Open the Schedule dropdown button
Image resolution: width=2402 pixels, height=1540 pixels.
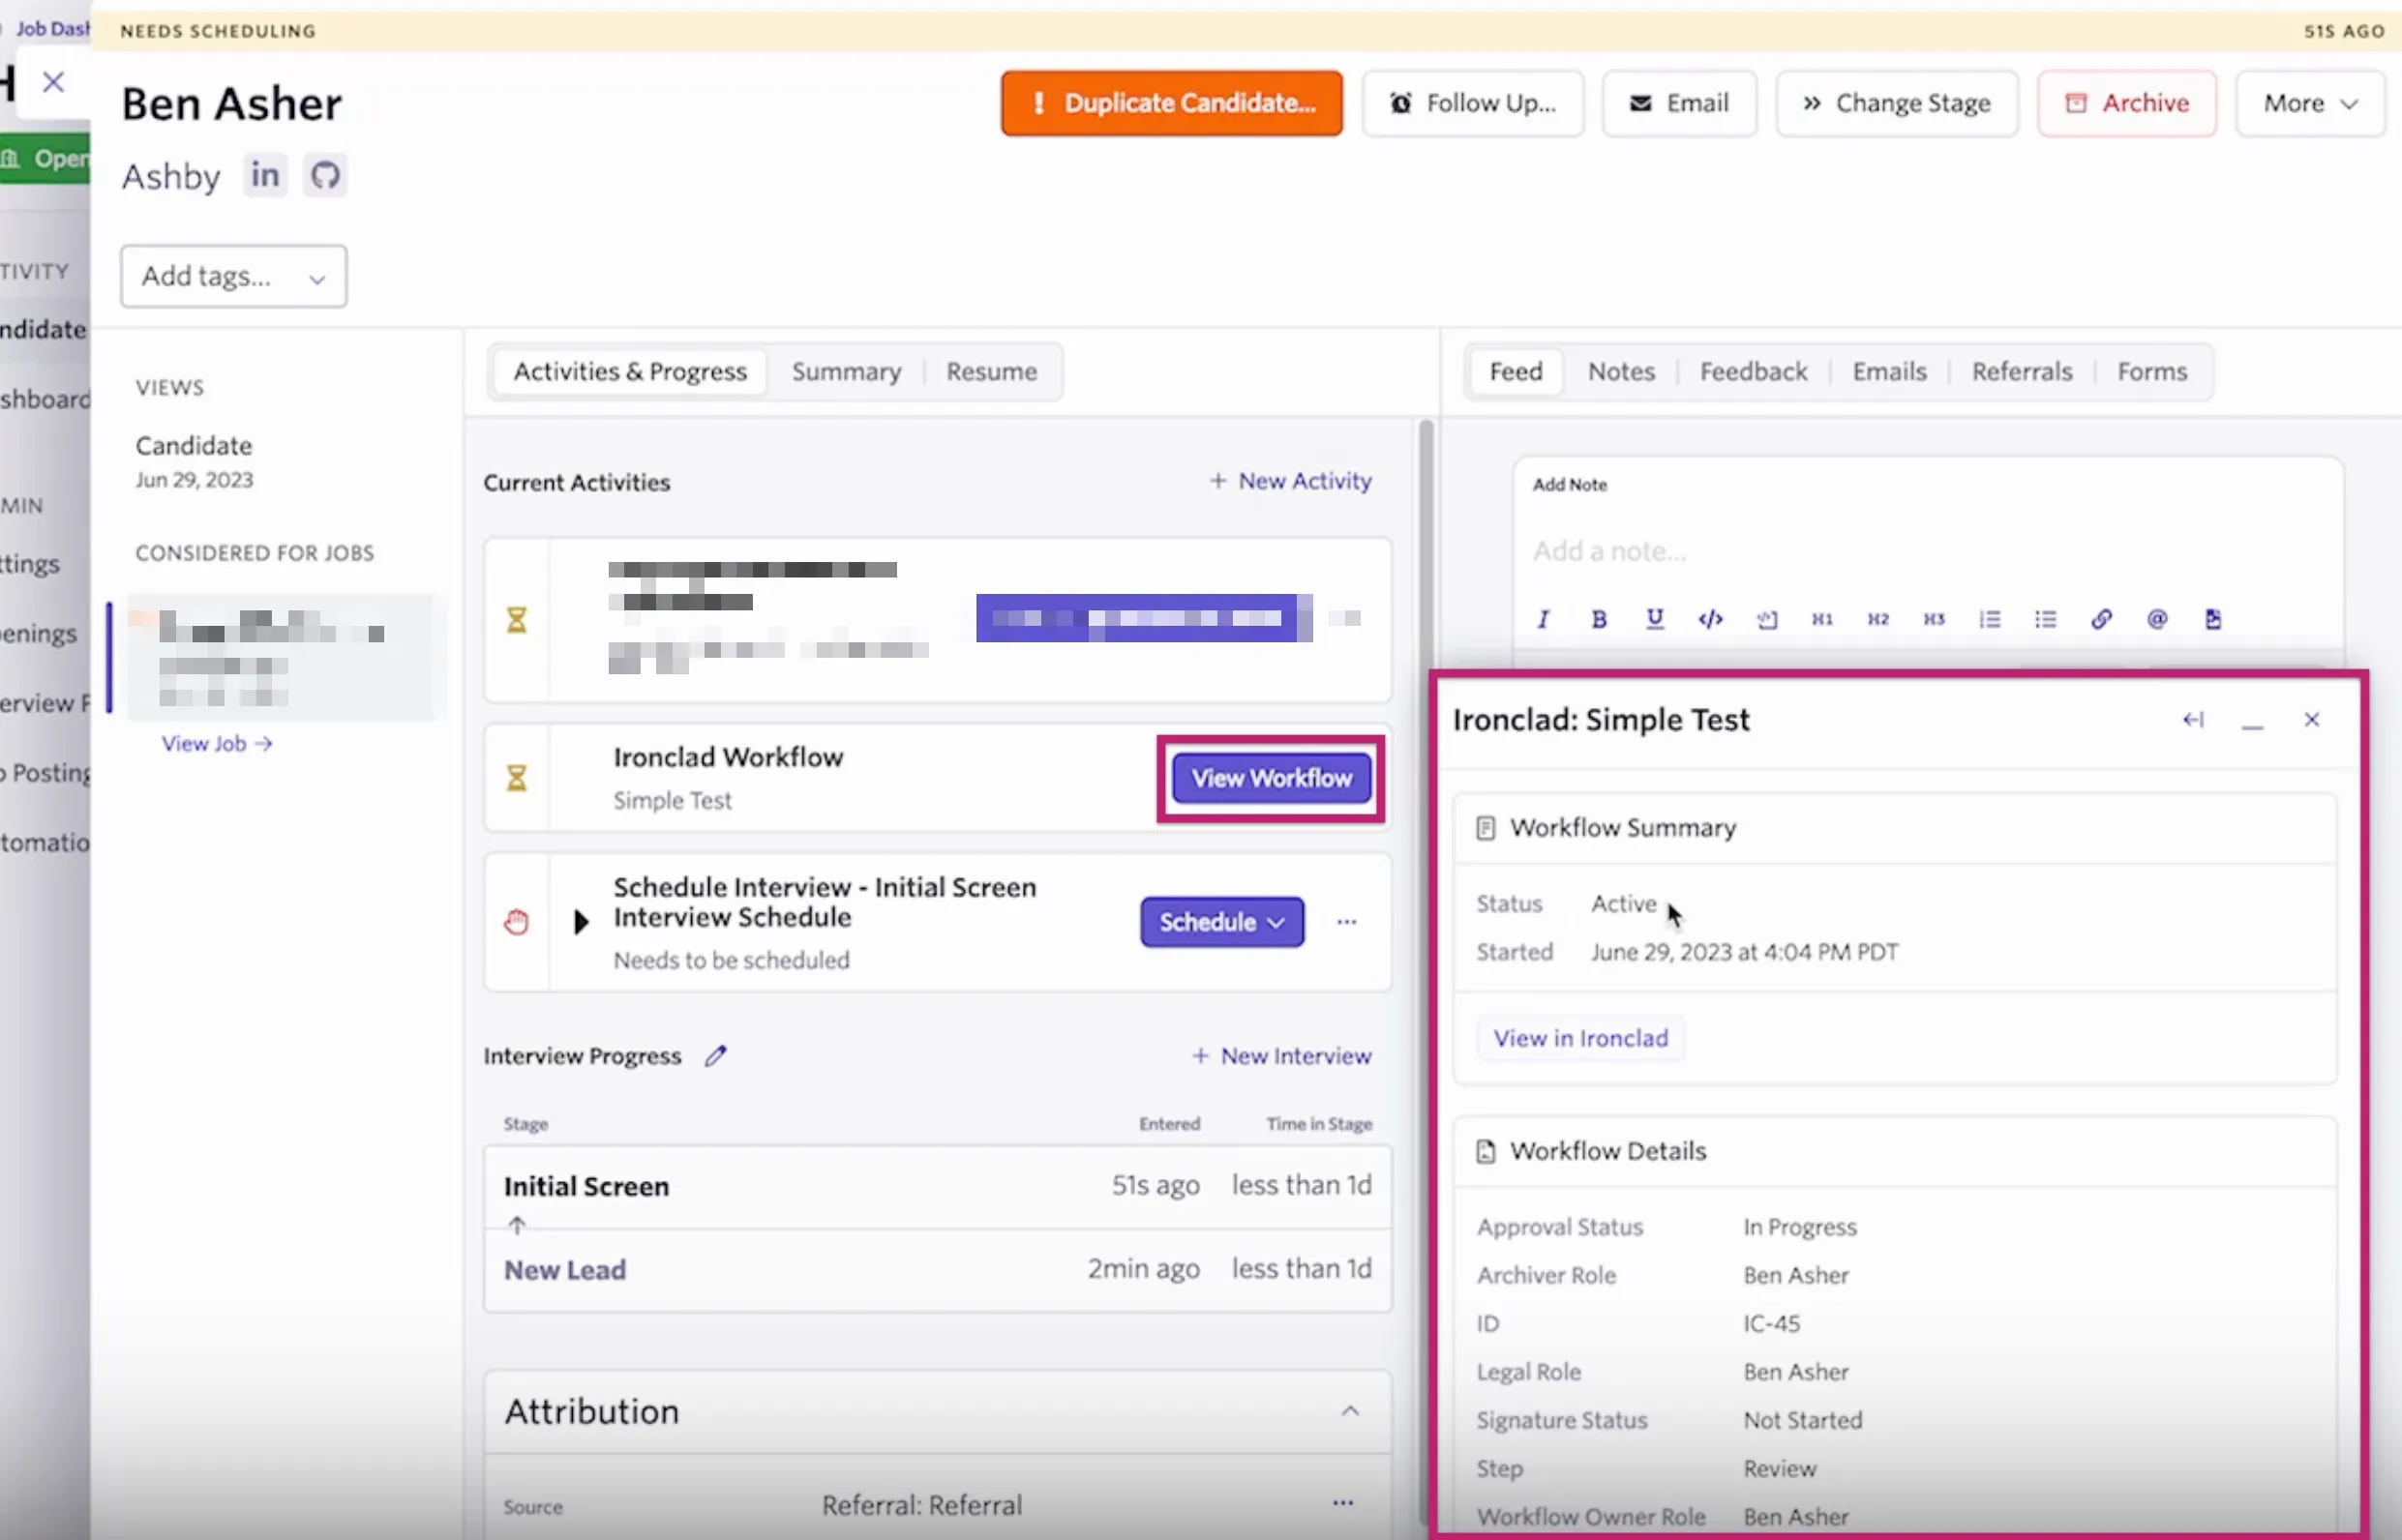1221,922
